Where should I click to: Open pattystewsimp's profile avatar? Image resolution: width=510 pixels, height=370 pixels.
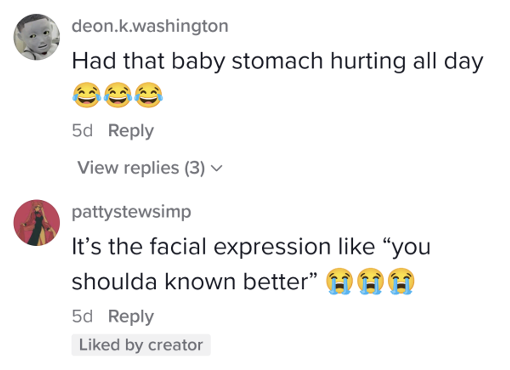click(36, 222)
